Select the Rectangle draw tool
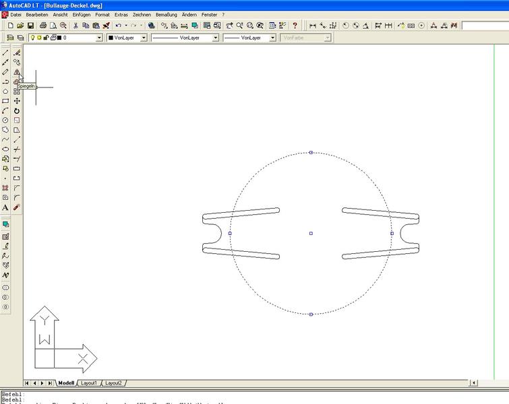Screen dimensions: 509x404 point(5,101)
